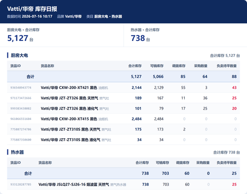This screenshot has width=247, height=194.
Task: Click the "可销库存" column header in the 厨房大电 table
Action: pos(157,66)
